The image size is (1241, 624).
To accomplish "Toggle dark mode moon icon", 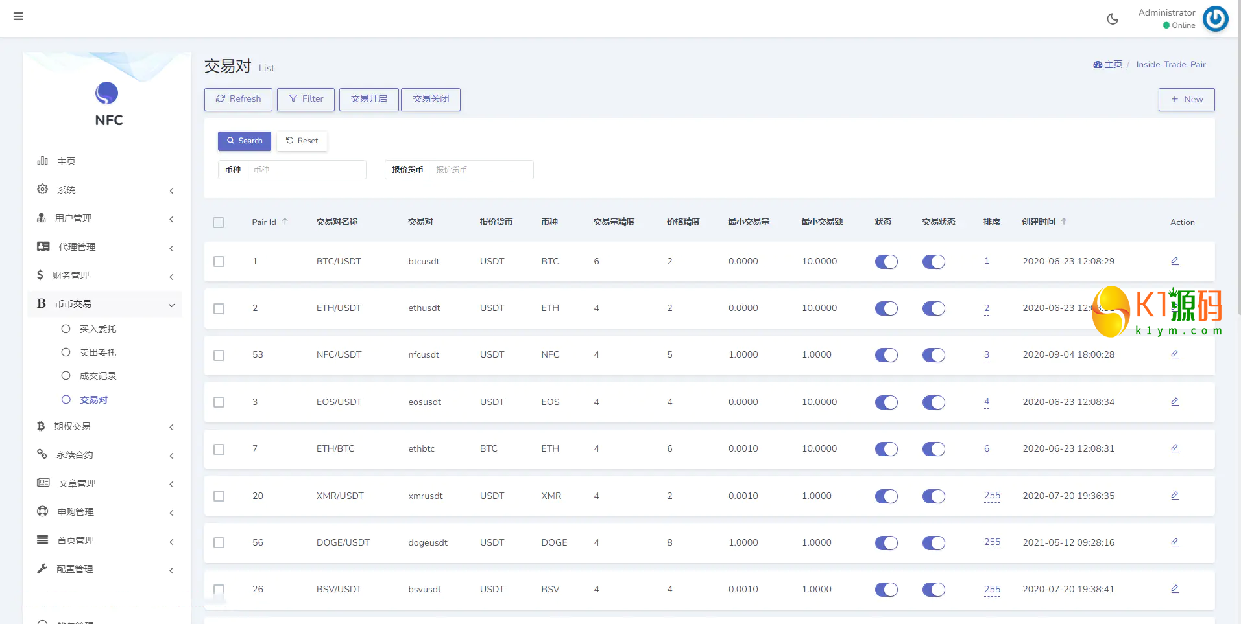I will 1113,19.
